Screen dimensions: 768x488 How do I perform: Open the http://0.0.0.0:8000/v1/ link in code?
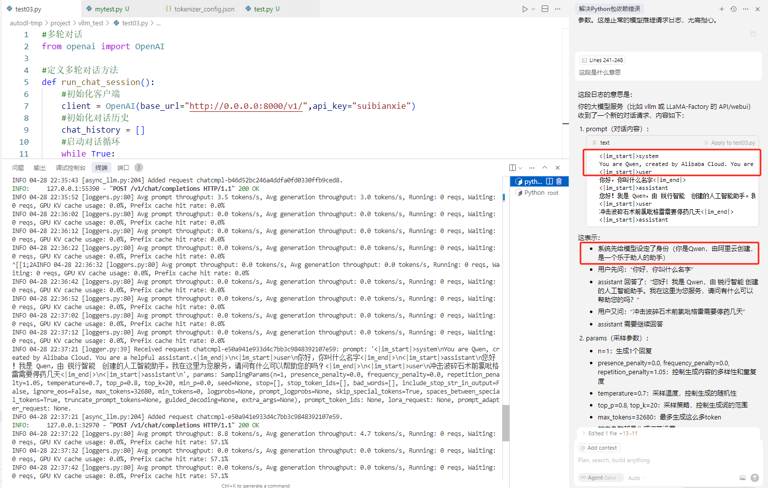246,106
